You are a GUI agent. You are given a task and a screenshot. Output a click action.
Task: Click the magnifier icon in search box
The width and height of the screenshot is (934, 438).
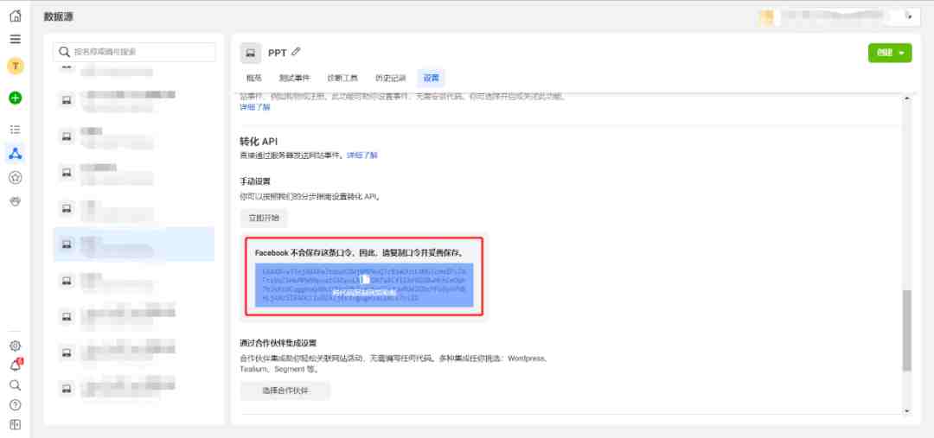(x=64, y=52)
